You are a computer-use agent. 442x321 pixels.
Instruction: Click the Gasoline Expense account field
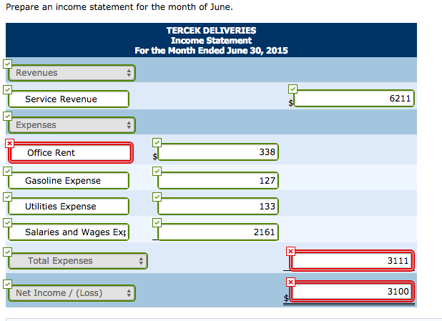pyautogui.click(x=69, y=180)
